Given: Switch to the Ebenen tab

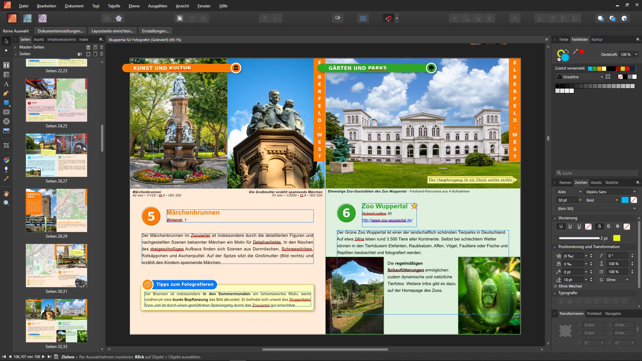Looking at the screenshot, I should 565,183.
